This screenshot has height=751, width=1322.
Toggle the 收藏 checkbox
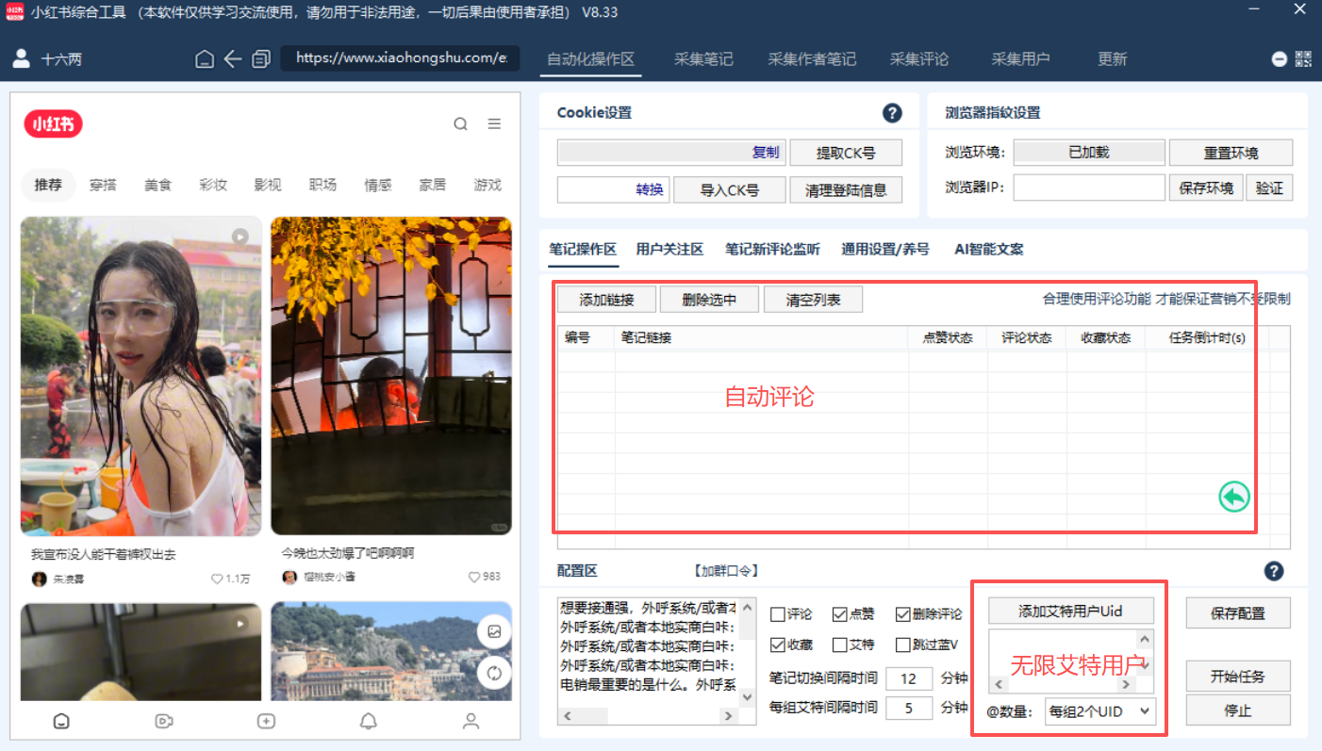778,645
